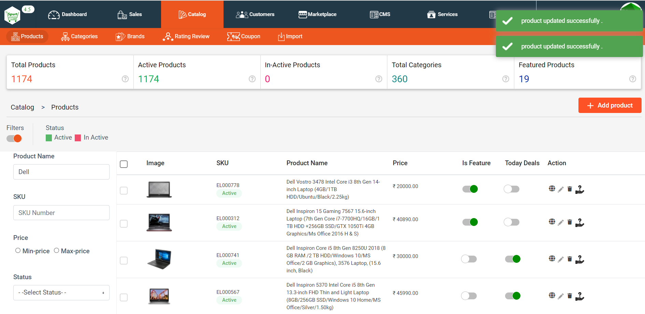Click the Spurt commerce logo icon
Image resolution: width=645 pixels, height=314 pixels.
click(x=13, y=15)
